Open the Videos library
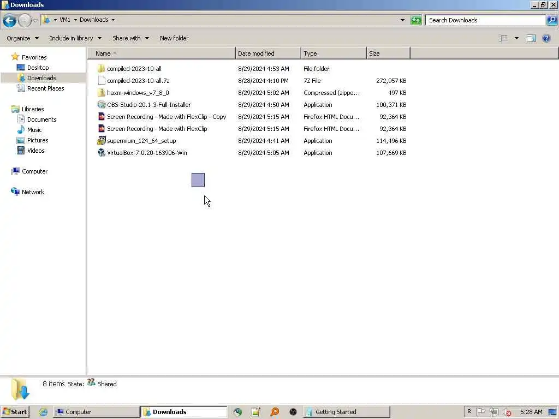 [35, 151]
